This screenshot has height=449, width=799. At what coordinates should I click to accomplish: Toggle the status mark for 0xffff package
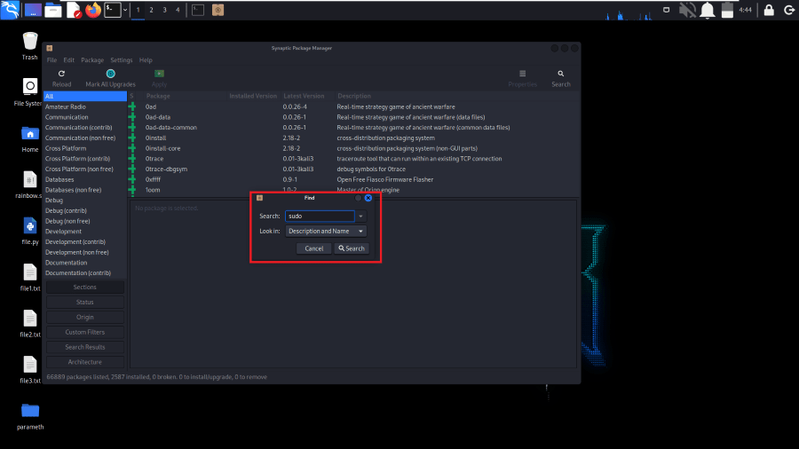(132, 180)
